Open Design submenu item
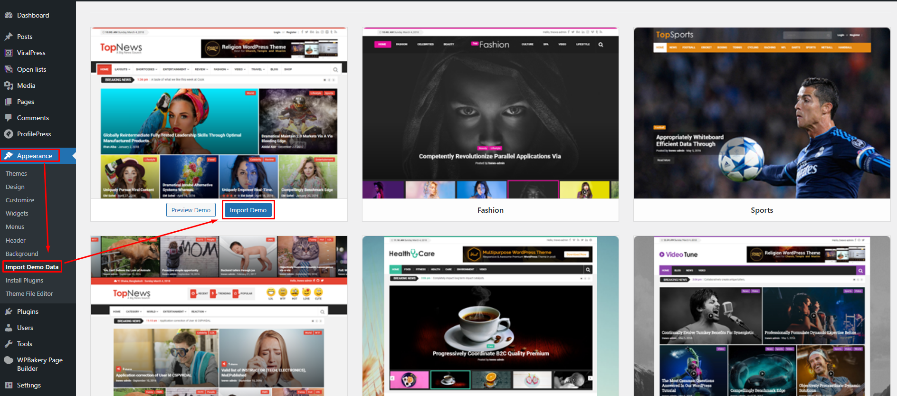 coord(15,187)
